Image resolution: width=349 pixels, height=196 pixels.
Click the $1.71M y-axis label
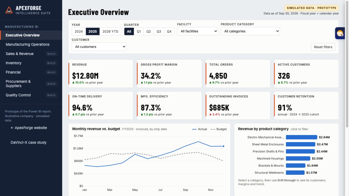(x=78, y=136)
